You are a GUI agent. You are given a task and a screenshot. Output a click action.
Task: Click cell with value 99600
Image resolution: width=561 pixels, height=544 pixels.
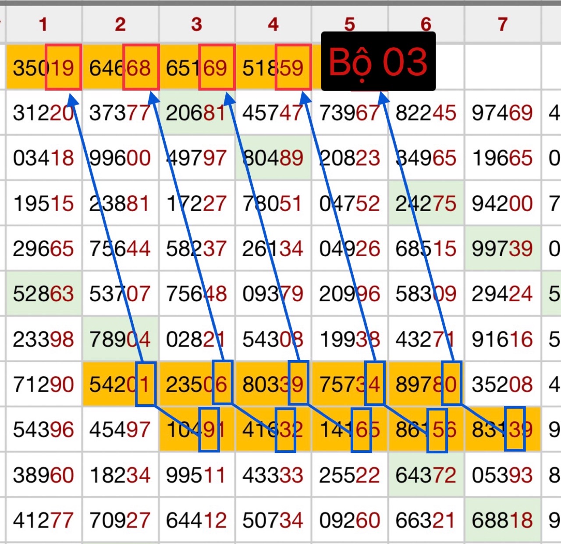tap(121, 158)
